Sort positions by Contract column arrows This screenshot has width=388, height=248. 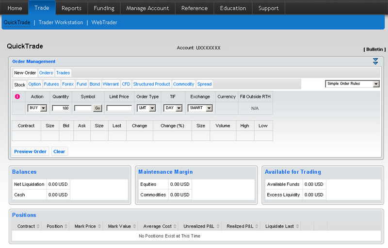tap(39, 226)
